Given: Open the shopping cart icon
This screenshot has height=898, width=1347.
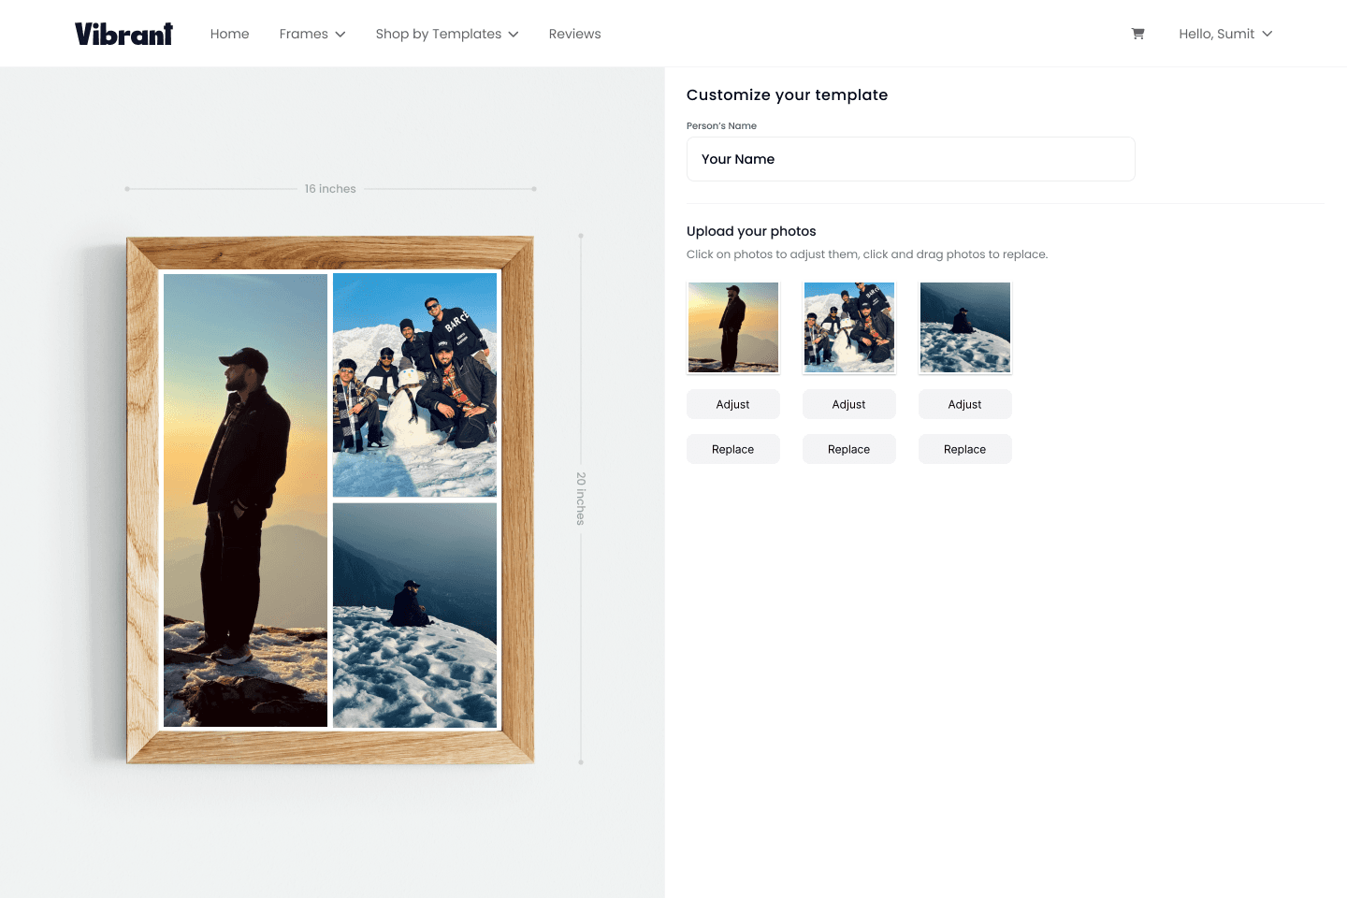Looking at the screenshot, I should coord(1137,34).
